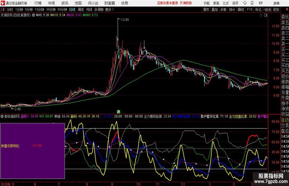Expand the 更多 periods list
This screenshot has width=289, height=186.
[x=110, y=10]
